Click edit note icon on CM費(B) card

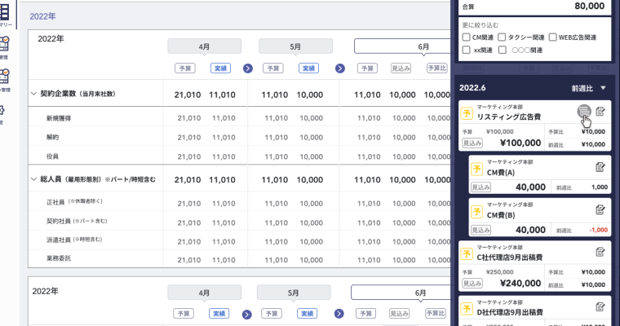(600, 209)
